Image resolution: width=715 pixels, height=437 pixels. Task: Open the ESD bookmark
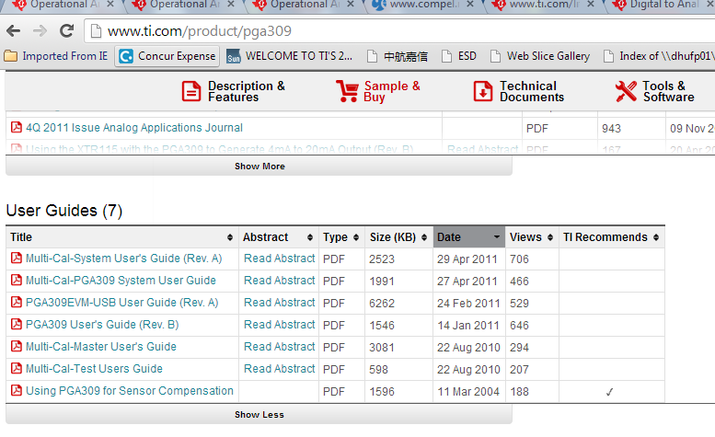[x=459, y=56]
